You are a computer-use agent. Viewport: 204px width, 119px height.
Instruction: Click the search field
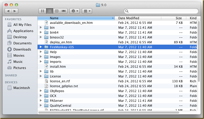pyautogui.click(x=161, y=11)
